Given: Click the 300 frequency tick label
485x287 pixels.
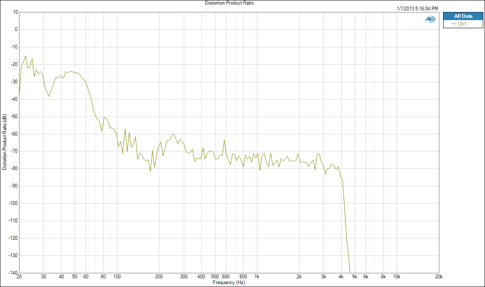Looking at the screenshot, I should 184,277.
